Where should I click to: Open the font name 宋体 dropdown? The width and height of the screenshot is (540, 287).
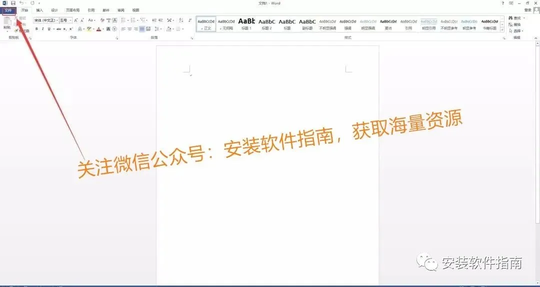pos(46,20)
